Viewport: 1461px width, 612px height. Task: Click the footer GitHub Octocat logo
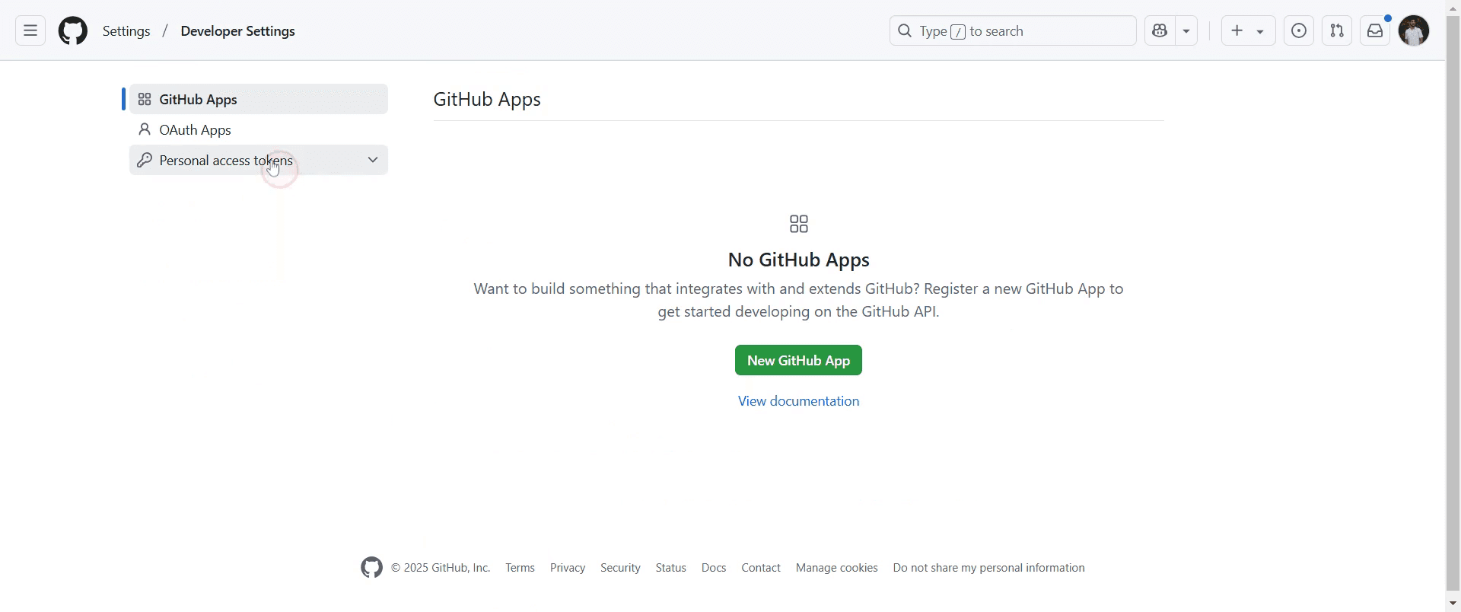(371, 568)
